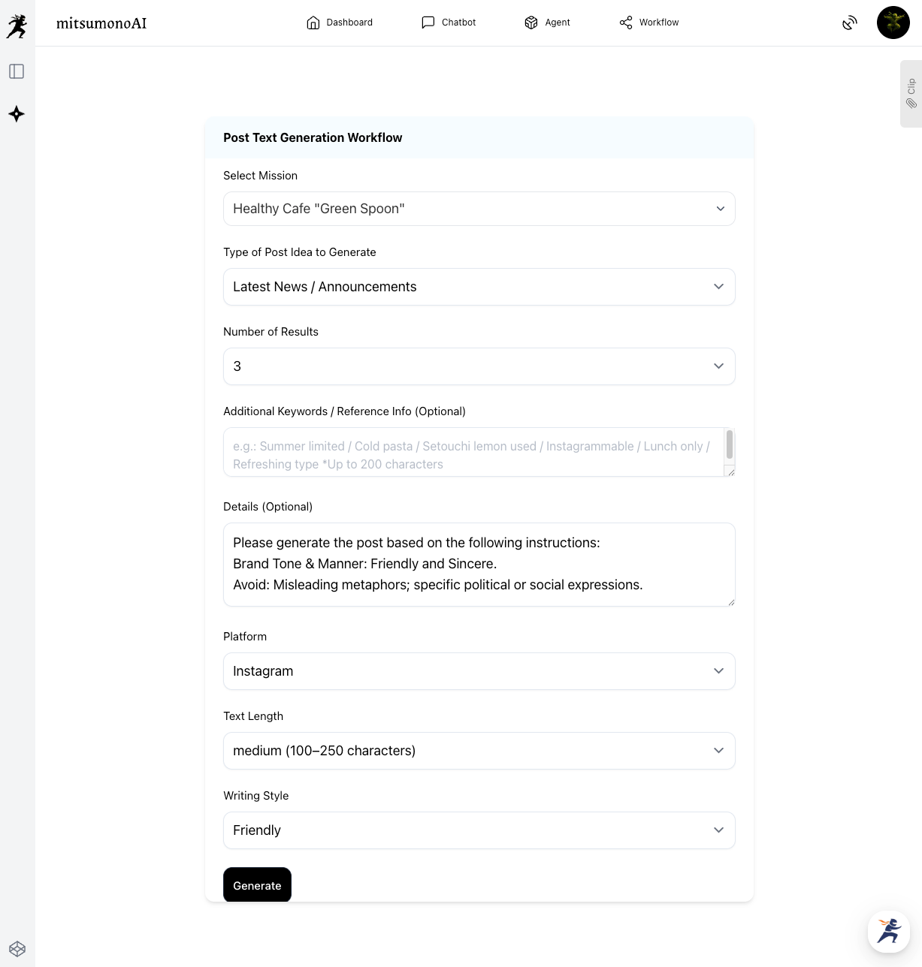The width and height of the screenshot is (922, 967).
Task: Open the Agent navigation item
Action: [547, 23]
